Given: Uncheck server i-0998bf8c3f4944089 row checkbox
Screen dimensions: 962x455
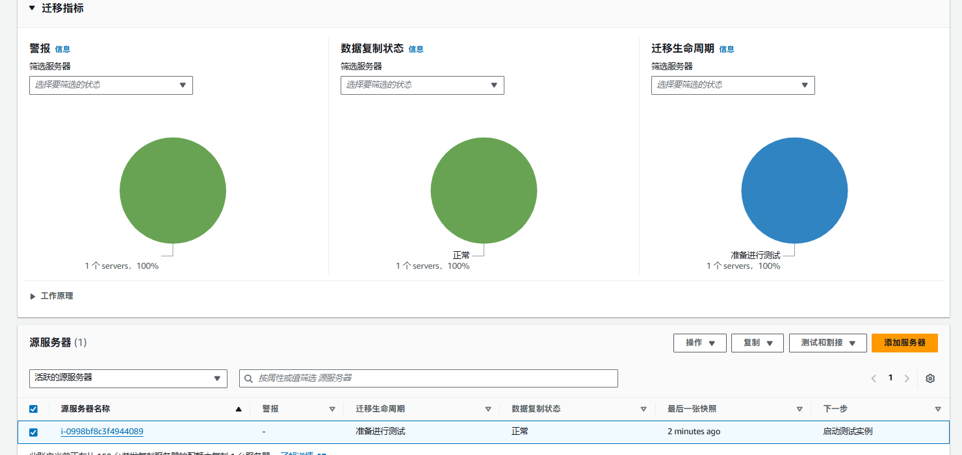Looking at the screenshot, I should click(34, 432).
